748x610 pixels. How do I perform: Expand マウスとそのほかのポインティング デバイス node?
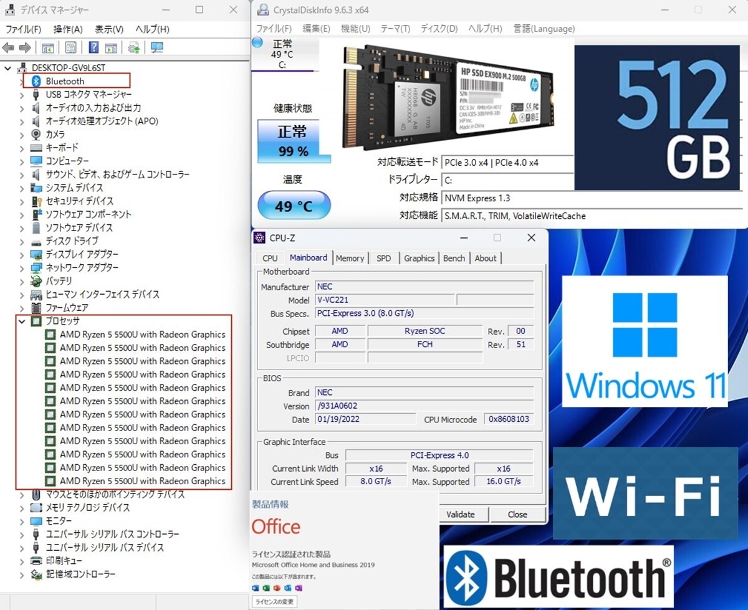[x=22, y=494]
